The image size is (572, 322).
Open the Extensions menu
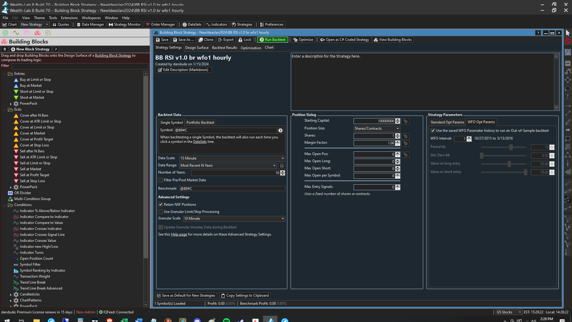(69, 18)
